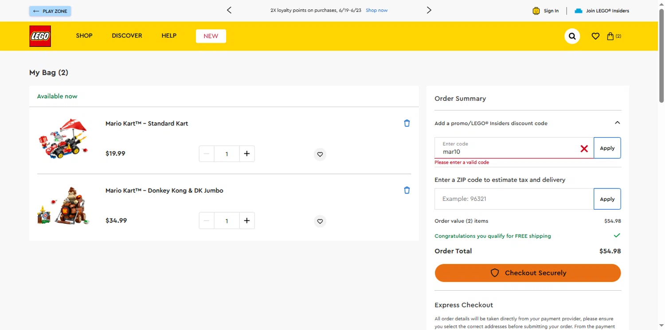Open the HELP menu

[x=169, y=36]
